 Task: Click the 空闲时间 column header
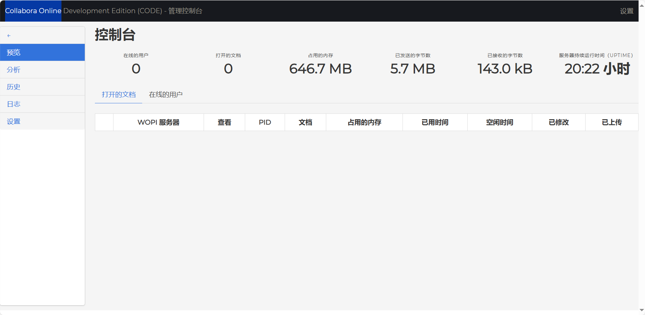[x=500, y=122]
